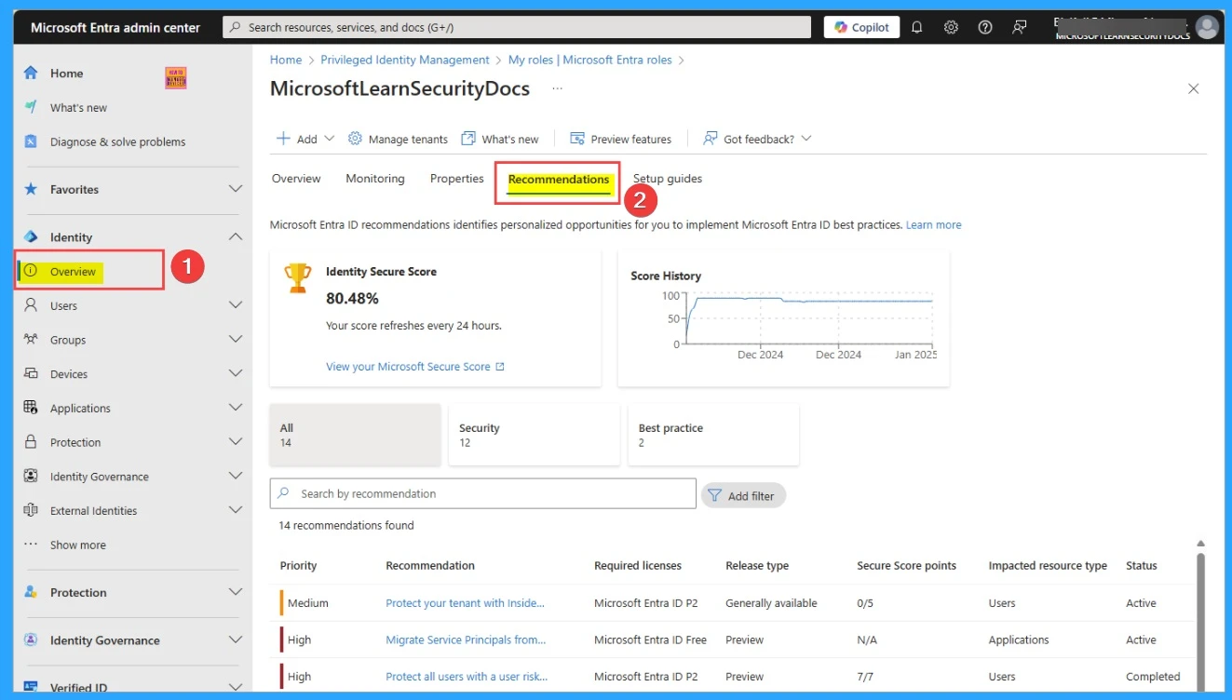Open the Users section icon
Screen dimensions: 1232x700
pos(34,304)
